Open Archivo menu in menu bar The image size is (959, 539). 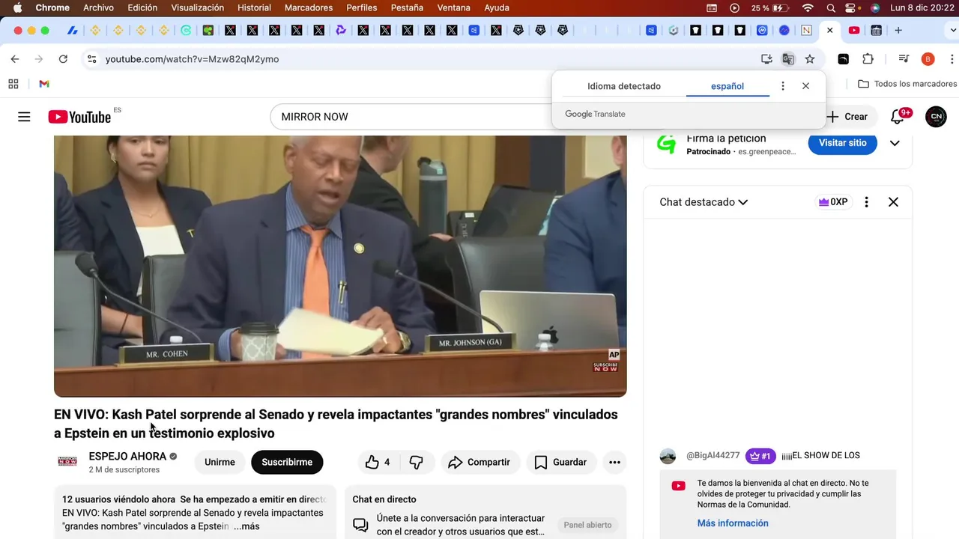(x=99, y=8)
